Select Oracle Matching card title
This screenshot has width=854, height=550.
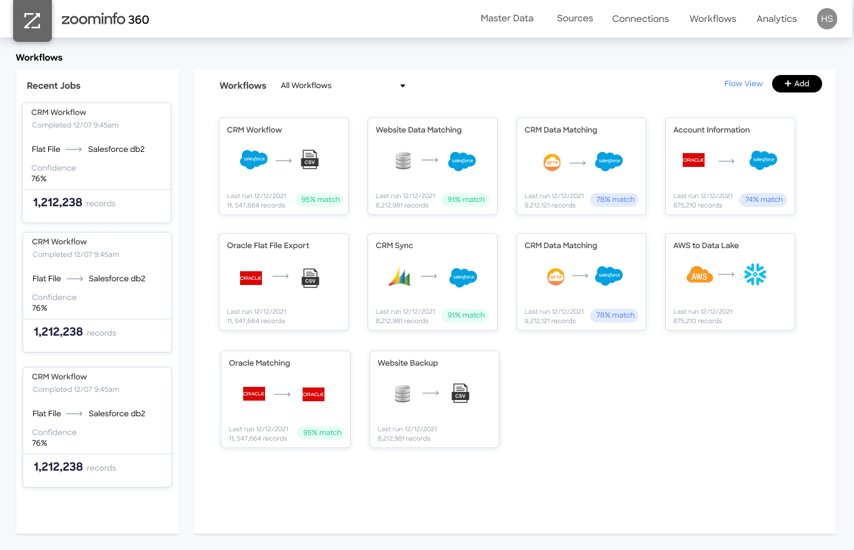tap(259, 363)
